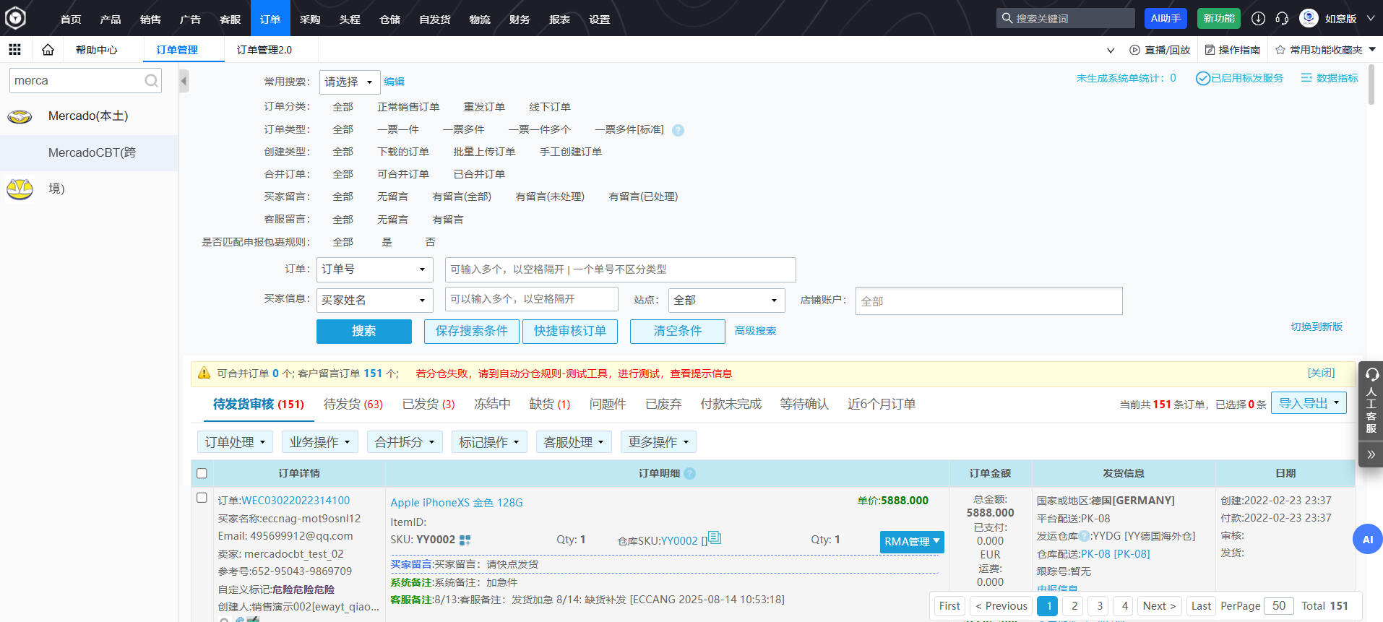Tick the select-all orders checkbox
The width and height of the screenshot is (1383, 622).
[202, 473]
